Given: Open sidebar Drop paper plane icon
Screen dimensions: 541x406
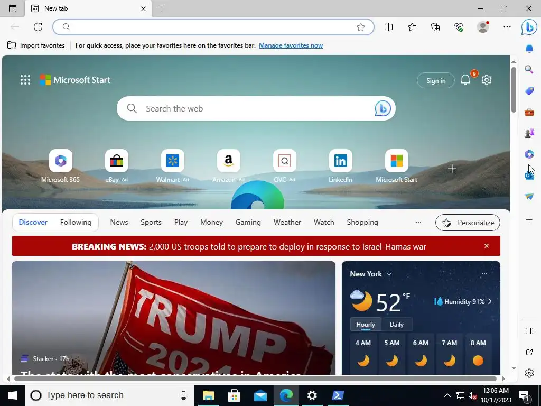Looking at the screenshot, I should click(x=529, y=196).
